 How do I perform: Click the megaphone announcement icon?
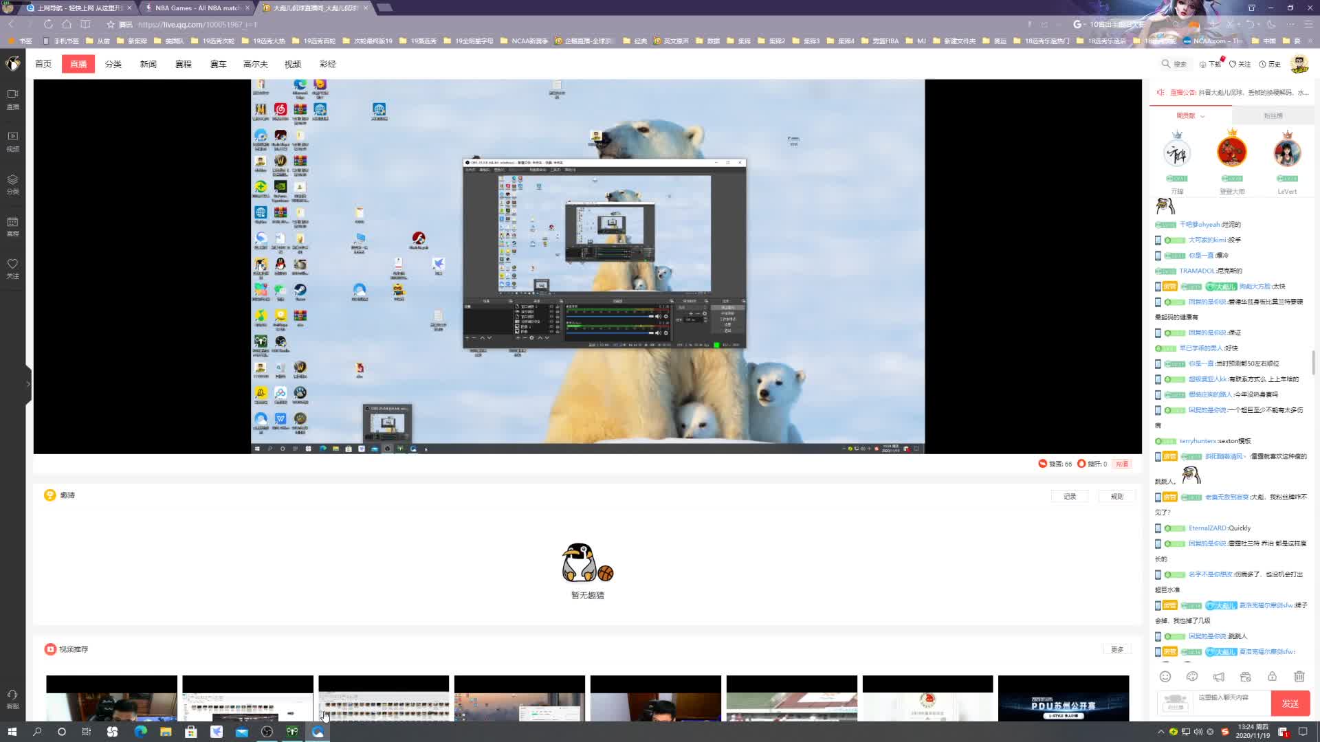[x=1219, y=677]
